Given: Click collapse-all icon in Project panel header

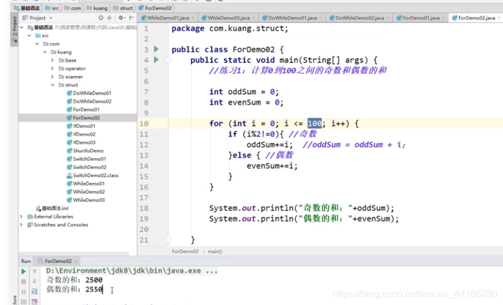Looking at the screenshot, I should coord(110,18).
